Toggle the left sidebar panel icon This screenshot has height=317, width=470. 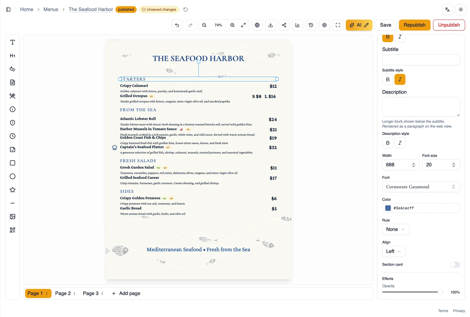(x=8, y=10)
